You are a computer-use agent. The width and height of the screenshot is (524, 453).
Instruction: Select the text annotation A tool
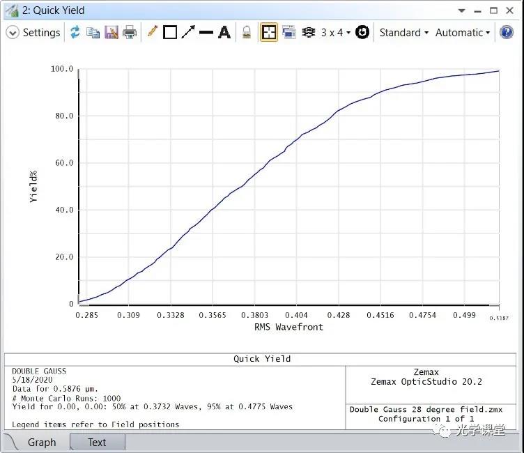pos(224,33)
